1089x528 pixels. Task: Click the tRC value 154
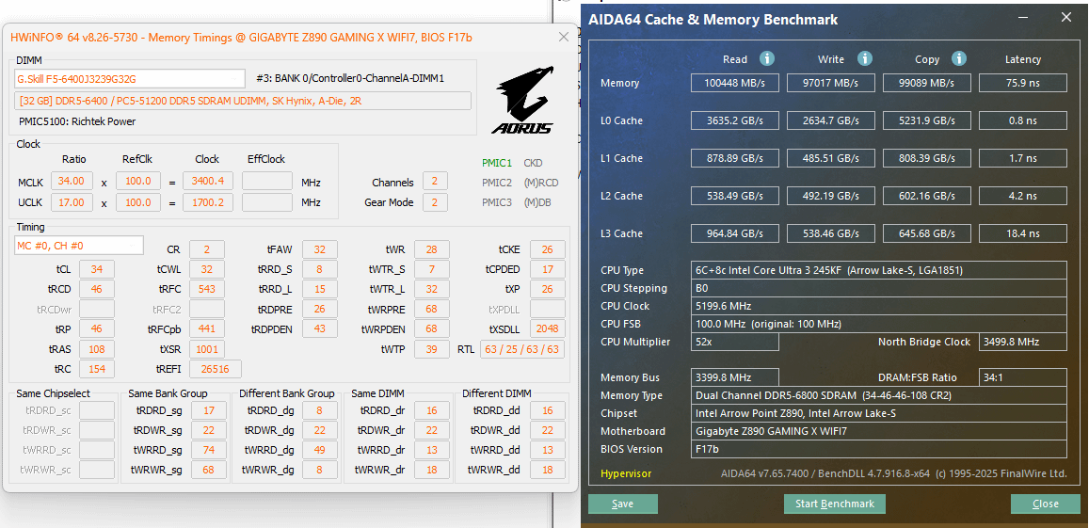pos(97,368)
